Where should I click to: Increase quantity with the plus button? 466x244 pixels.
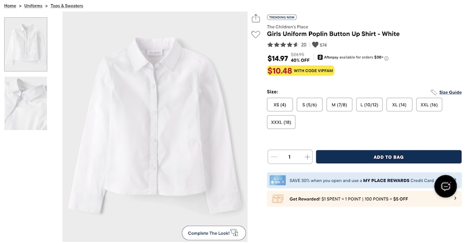point(307,157)
